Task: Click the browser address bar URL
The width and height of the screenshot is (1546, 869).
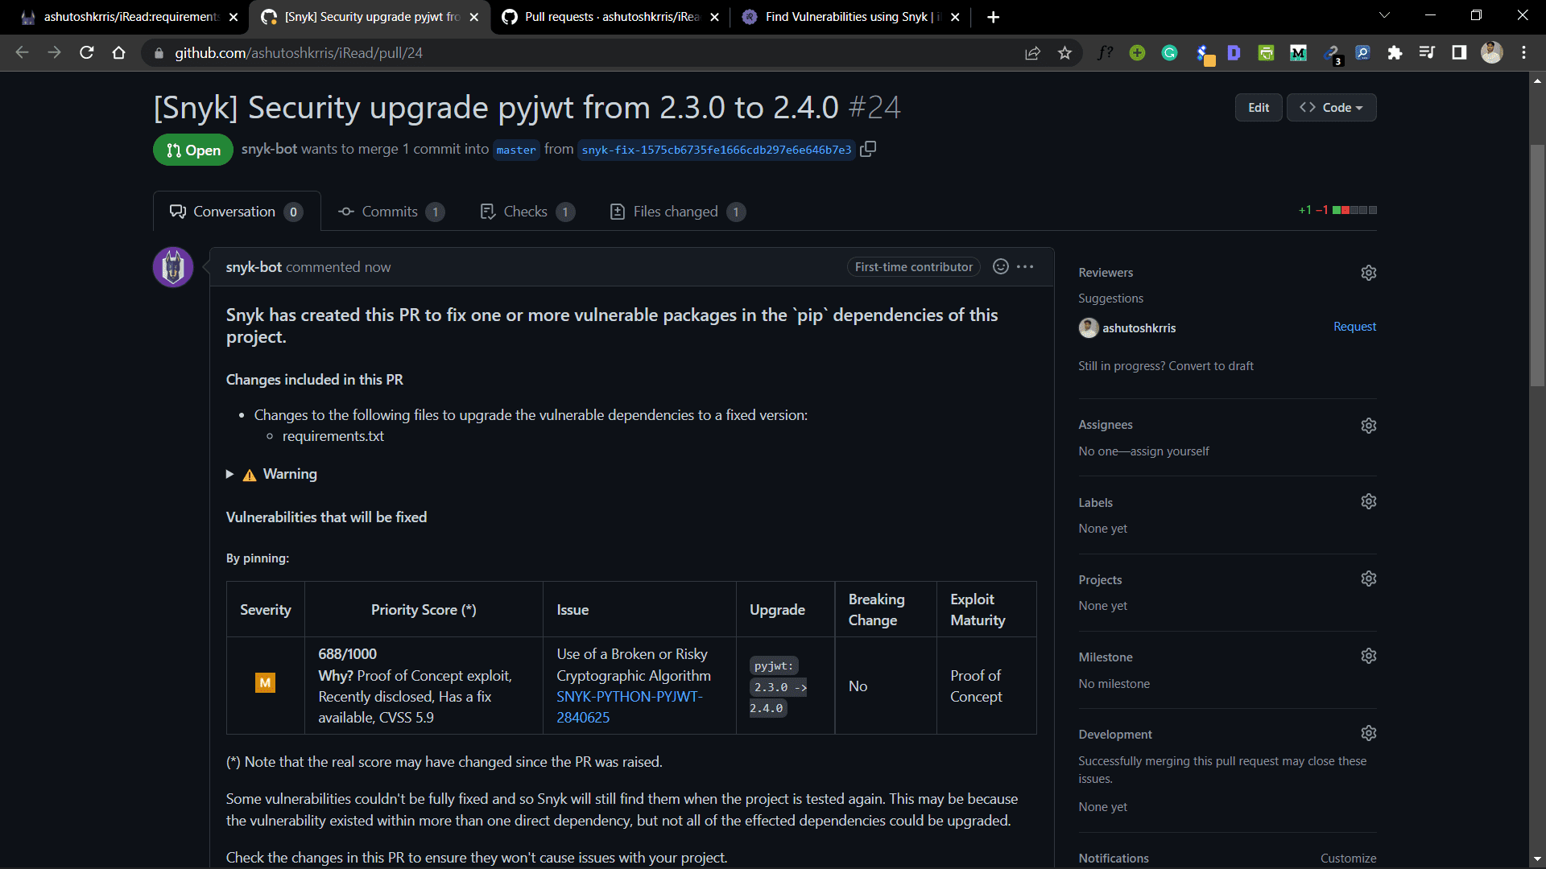Action: click(298, 53)
